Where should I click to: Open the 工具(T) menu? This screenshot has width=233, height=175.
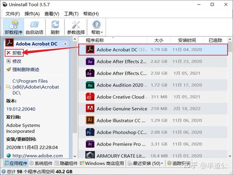click(71, 14)
